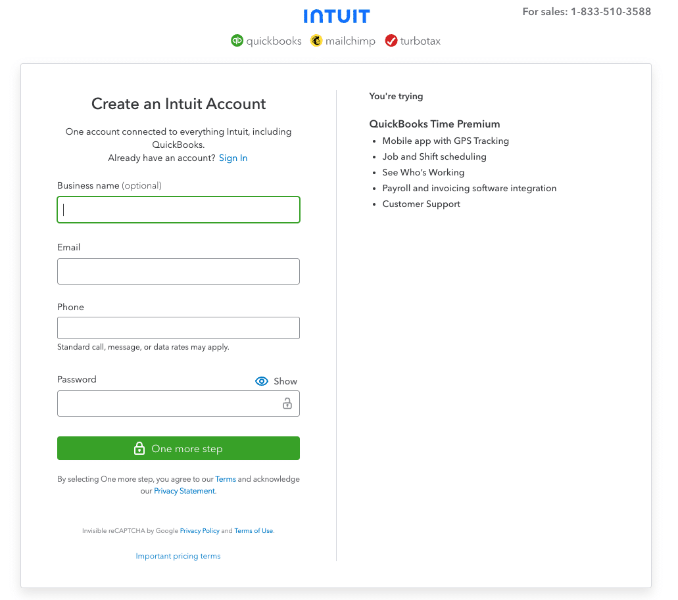
Task: Click Job and Shift scheduling item
Action: (434, 157)
